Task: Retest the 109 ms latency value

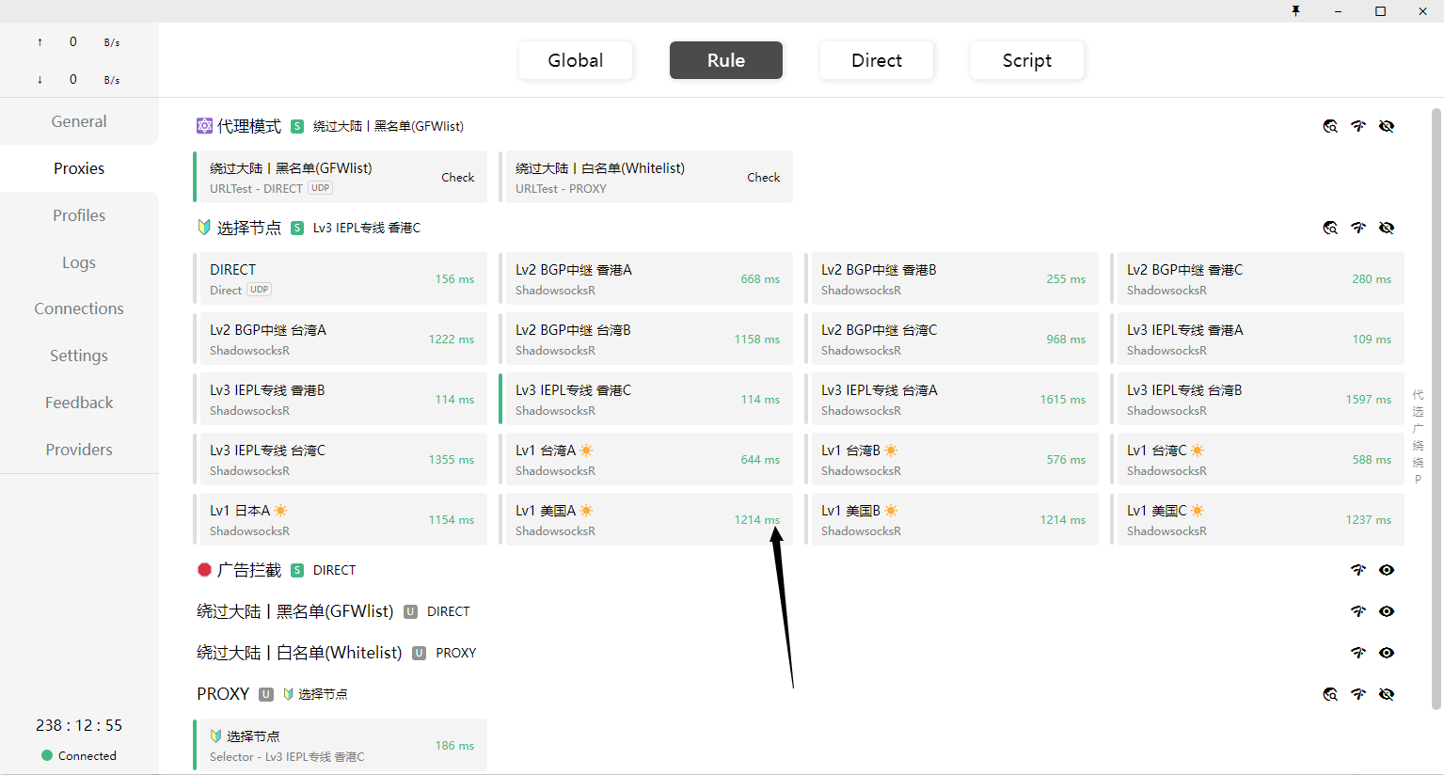Action: coord(1372,340)
